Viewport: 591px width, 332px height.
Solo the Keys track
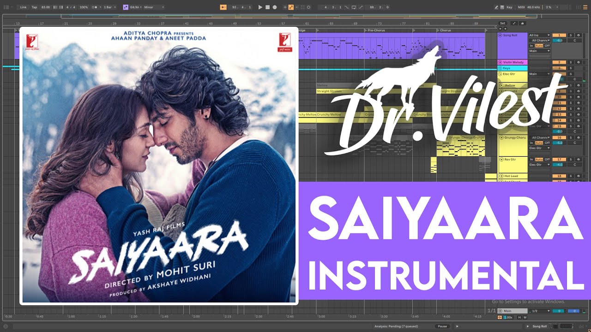click(x=571, y=68)
